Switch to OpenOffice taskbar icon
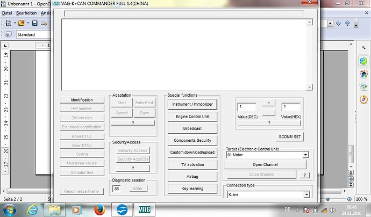Screen dimensions: 371x217 (x=122, y=210)
